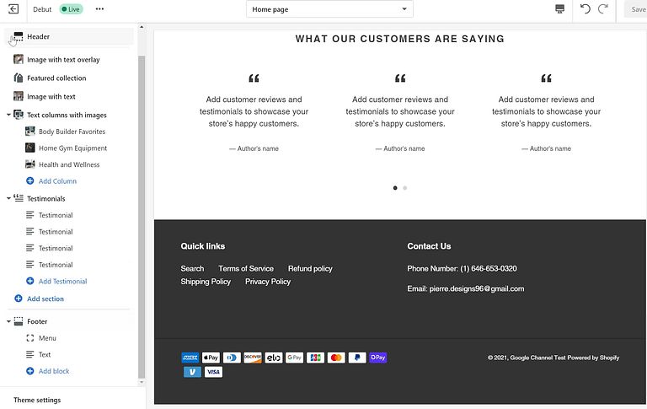Click Shipping Policy footer link
The height and width of the screenshot is (409, 647).
coord(206,282)
